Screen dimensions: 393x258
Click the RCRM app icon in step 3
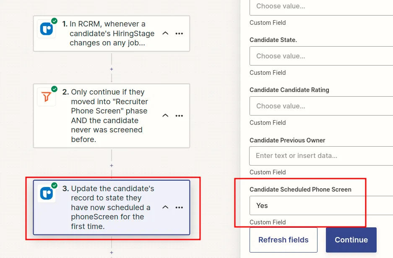point(46,193)
